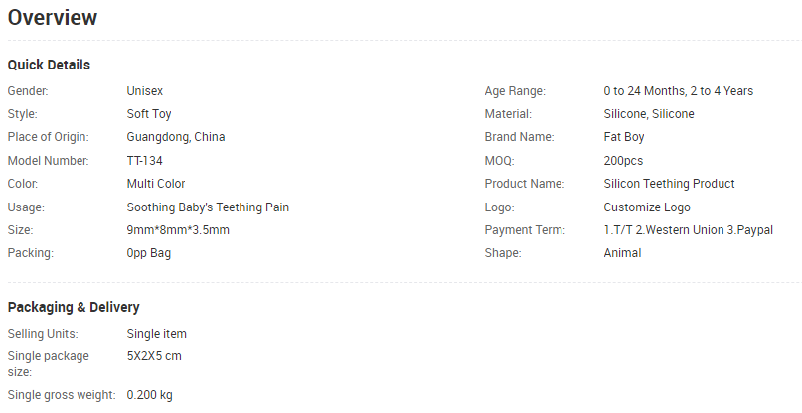Image resolution: width=802 pixels, height=413 pixels.
Task: Click the Multi Color value
Action: click(156, 184)
